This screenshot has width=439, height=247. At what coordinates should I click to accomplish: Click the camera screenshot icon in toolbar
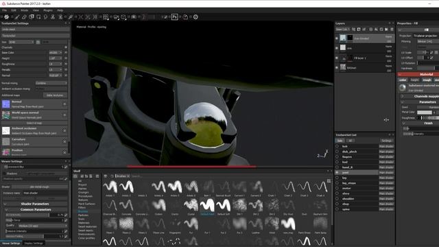tap(134, 17)
